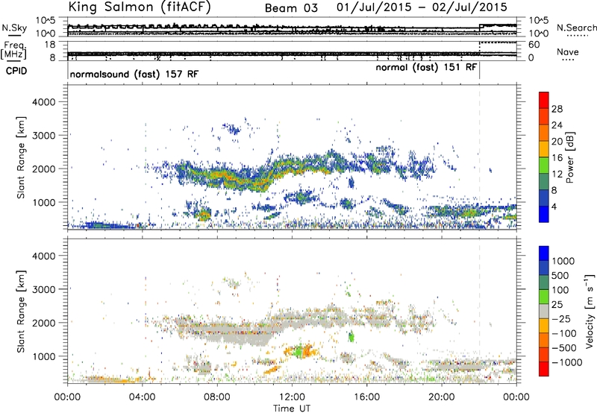Click the '16:00' time tick label

(x=366, y=397)
